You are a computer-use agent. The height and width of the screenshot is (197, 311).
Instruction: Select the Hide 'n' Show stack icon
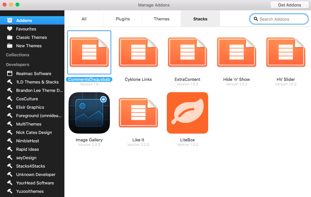(x=237, y=52)
